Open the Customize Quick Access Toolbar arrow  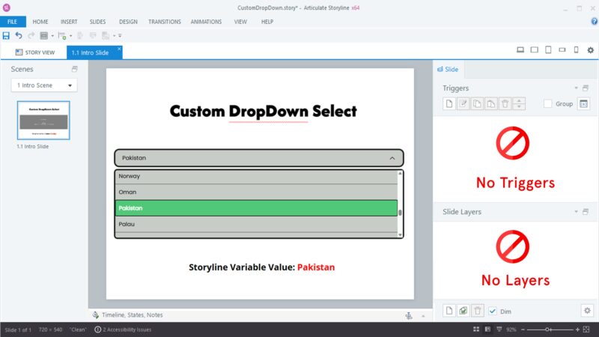tap(120, 35)
